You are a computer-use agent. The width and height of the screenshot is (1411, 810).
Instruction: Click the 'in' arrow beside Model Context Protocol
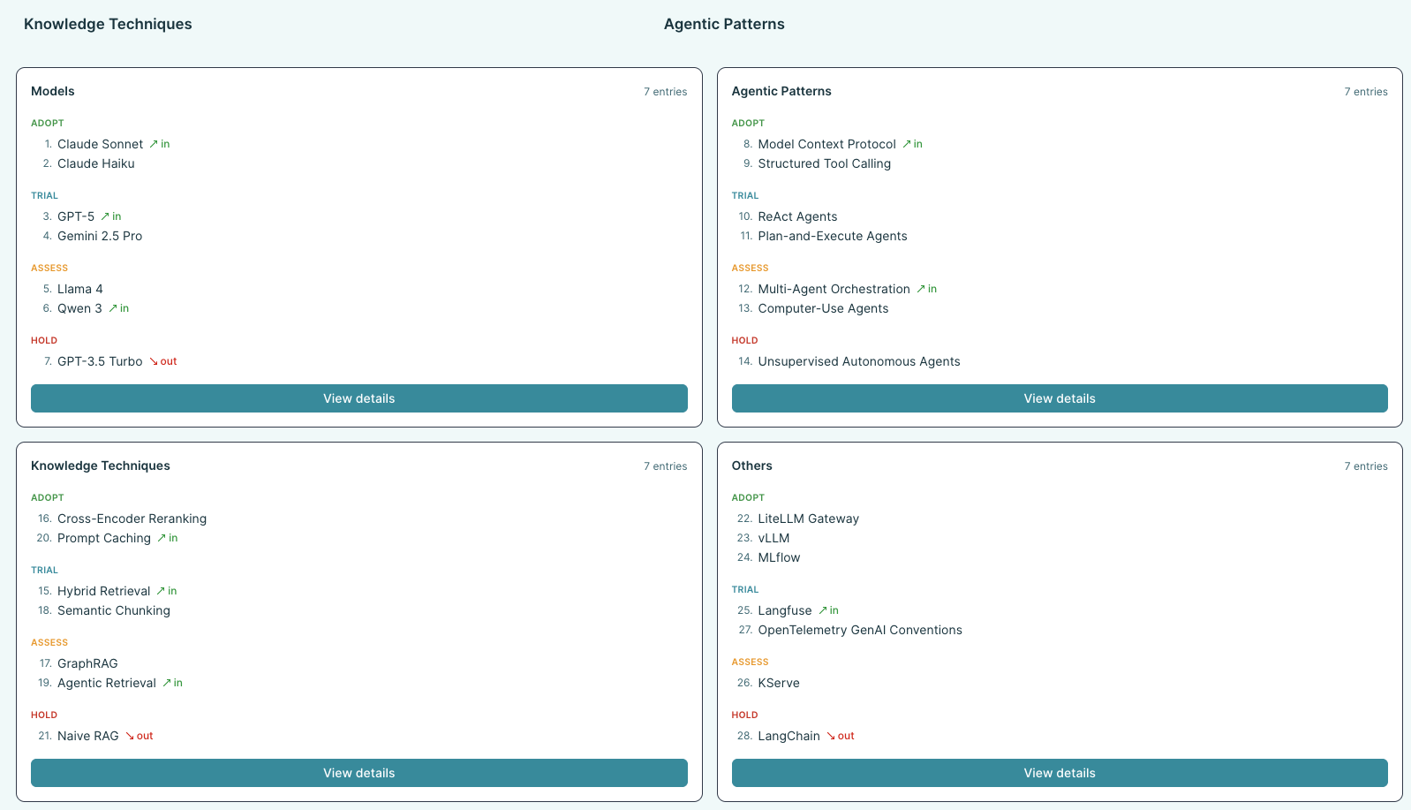(x=913, y=144)
